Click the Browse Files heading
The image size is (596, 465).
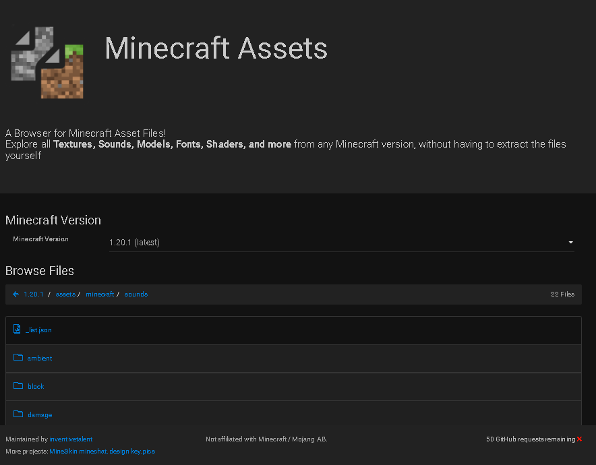pyautogui.click(x=40, y=270)
